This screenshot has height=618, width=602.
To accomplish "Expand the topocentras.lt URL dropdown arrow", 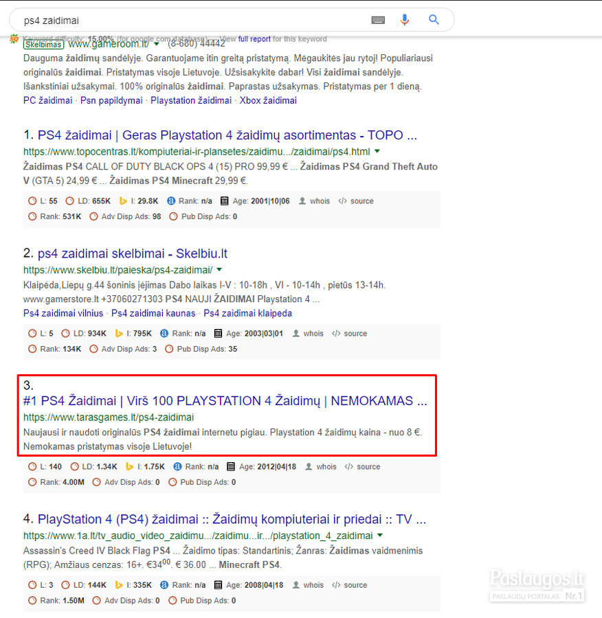I will click(377, 151).
